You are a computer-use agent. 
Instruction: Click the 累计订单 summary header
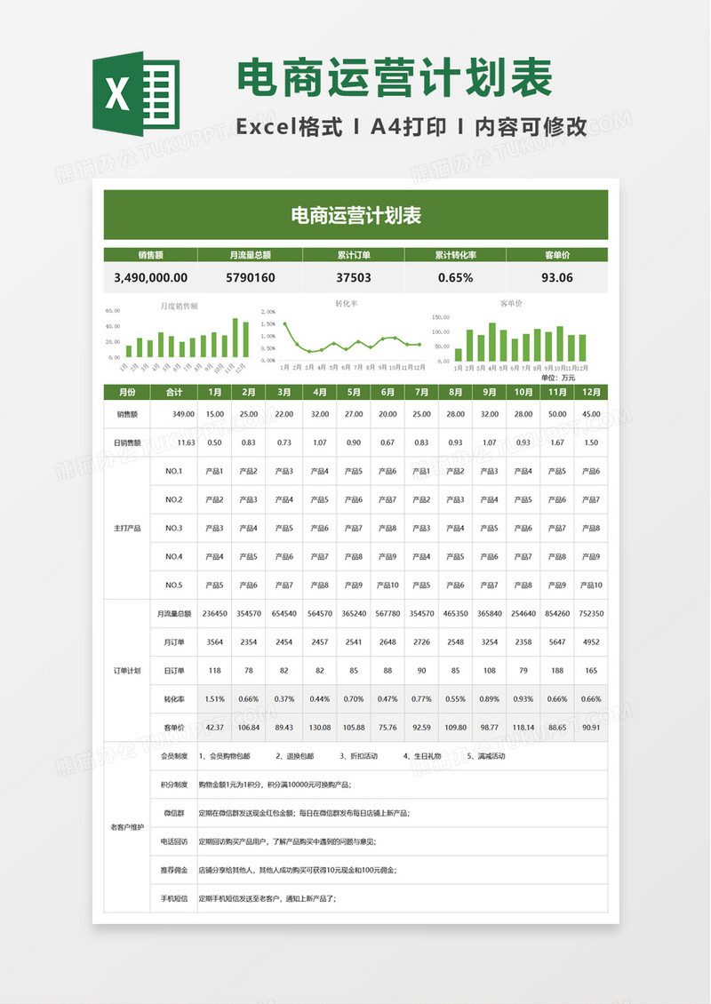354,255
